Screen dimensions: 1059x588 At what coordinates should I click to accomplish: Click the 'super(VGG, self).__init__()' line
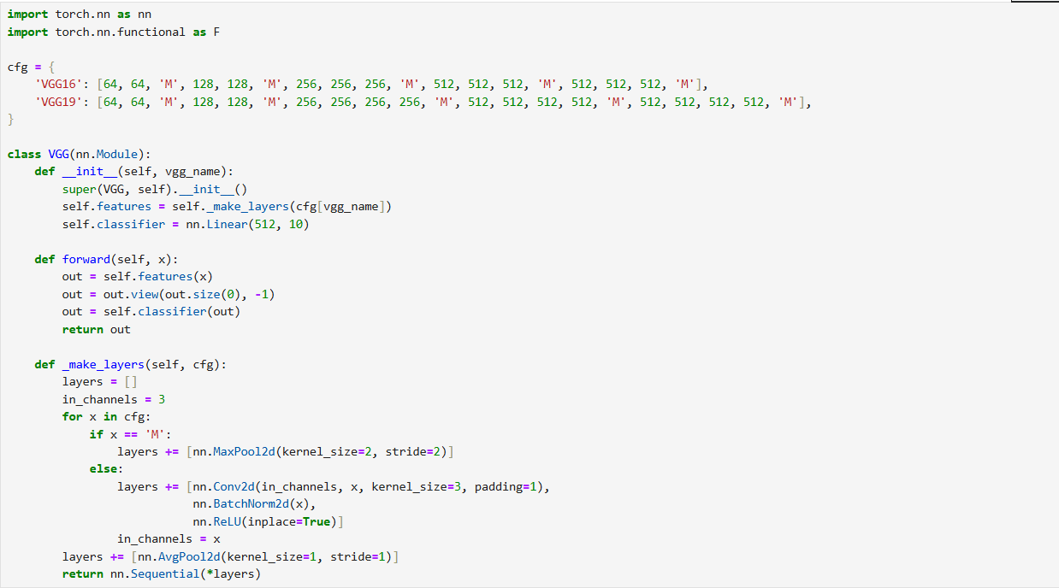tap(155, 189)
